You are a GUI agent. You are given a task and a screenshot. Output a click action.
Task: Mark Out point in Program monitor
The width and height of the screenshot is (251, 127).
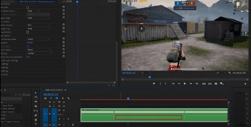166,84
